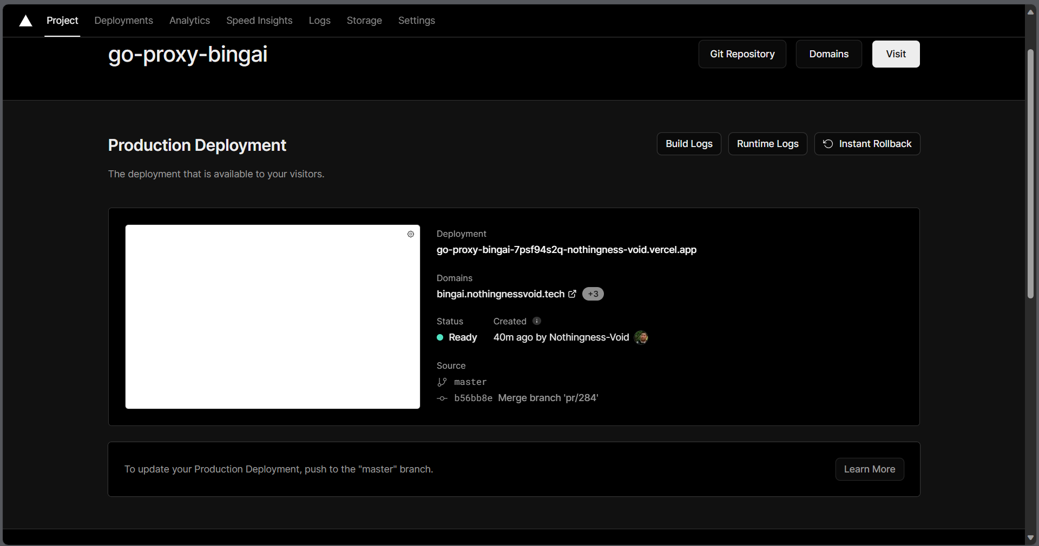Click the git branch icon beside master
Image resolution: width=1039 pixels, height=546 pixels.
[x=442, y=382]
